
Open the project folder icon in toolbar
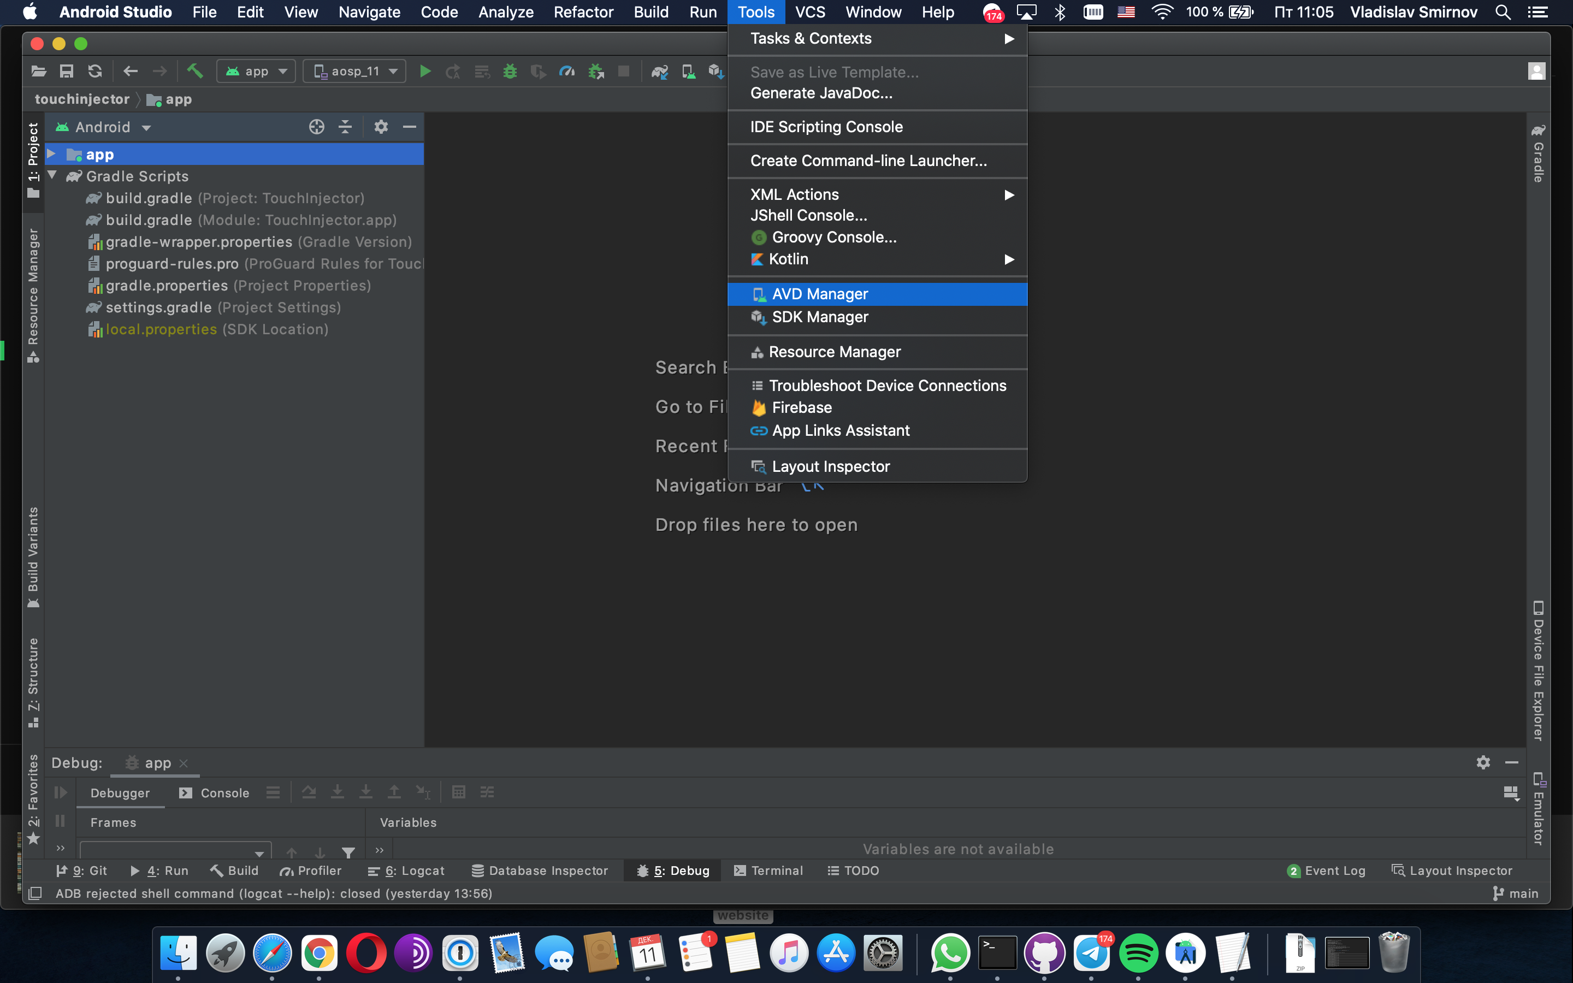[38, 72]
